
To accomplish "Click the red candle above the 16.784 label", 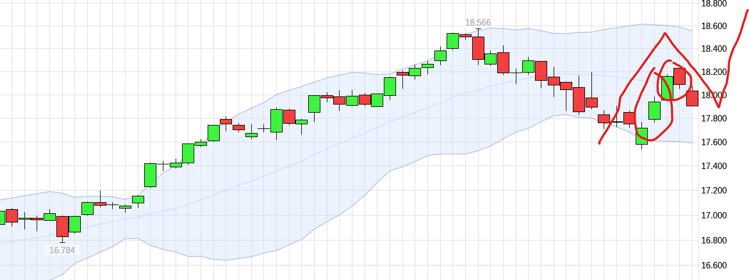I will pos(62,226).
